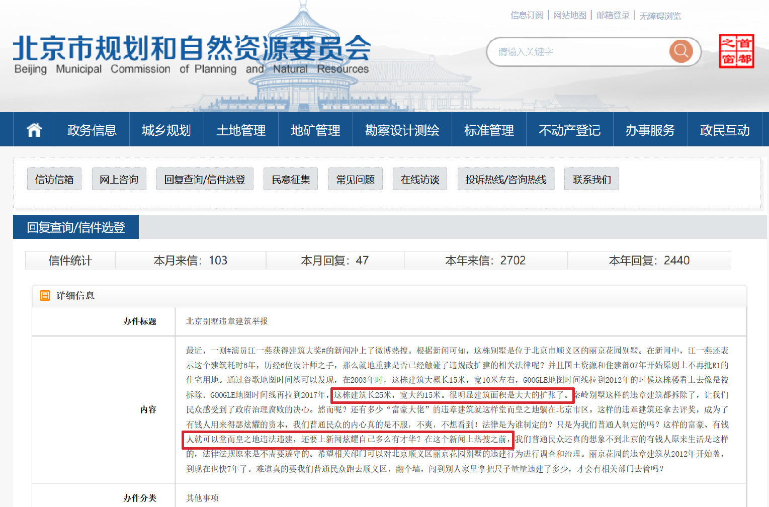This screenshot has height=507, width=769.
Task: Select the 土地管理 navigation tab
Action: coord(241,130)
